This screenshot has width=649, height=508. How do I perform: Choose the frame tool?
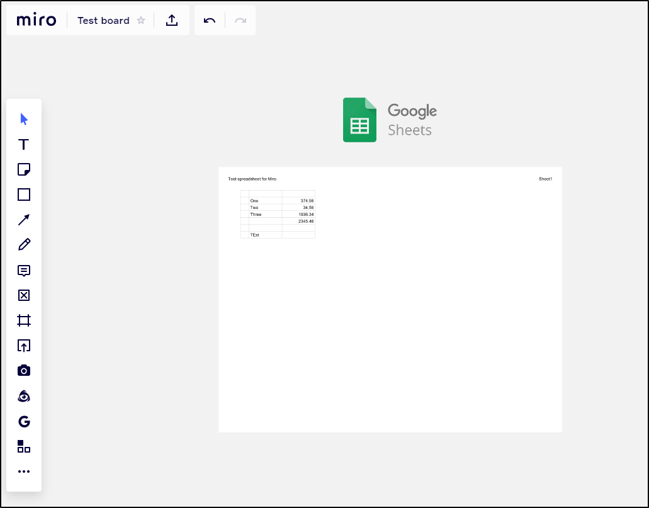tap(24, 320)
